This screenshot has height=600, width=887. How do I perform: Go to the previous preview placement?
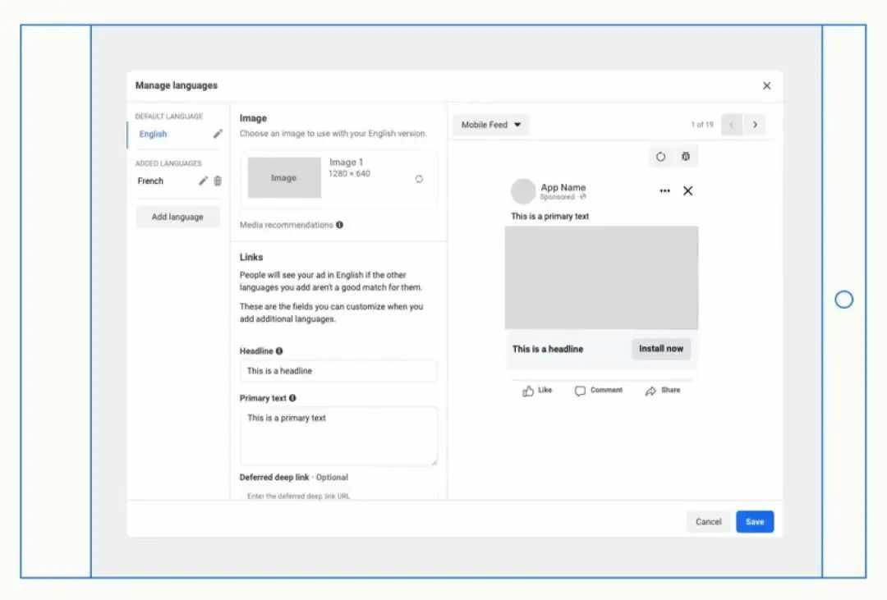[x=732, y=125]
